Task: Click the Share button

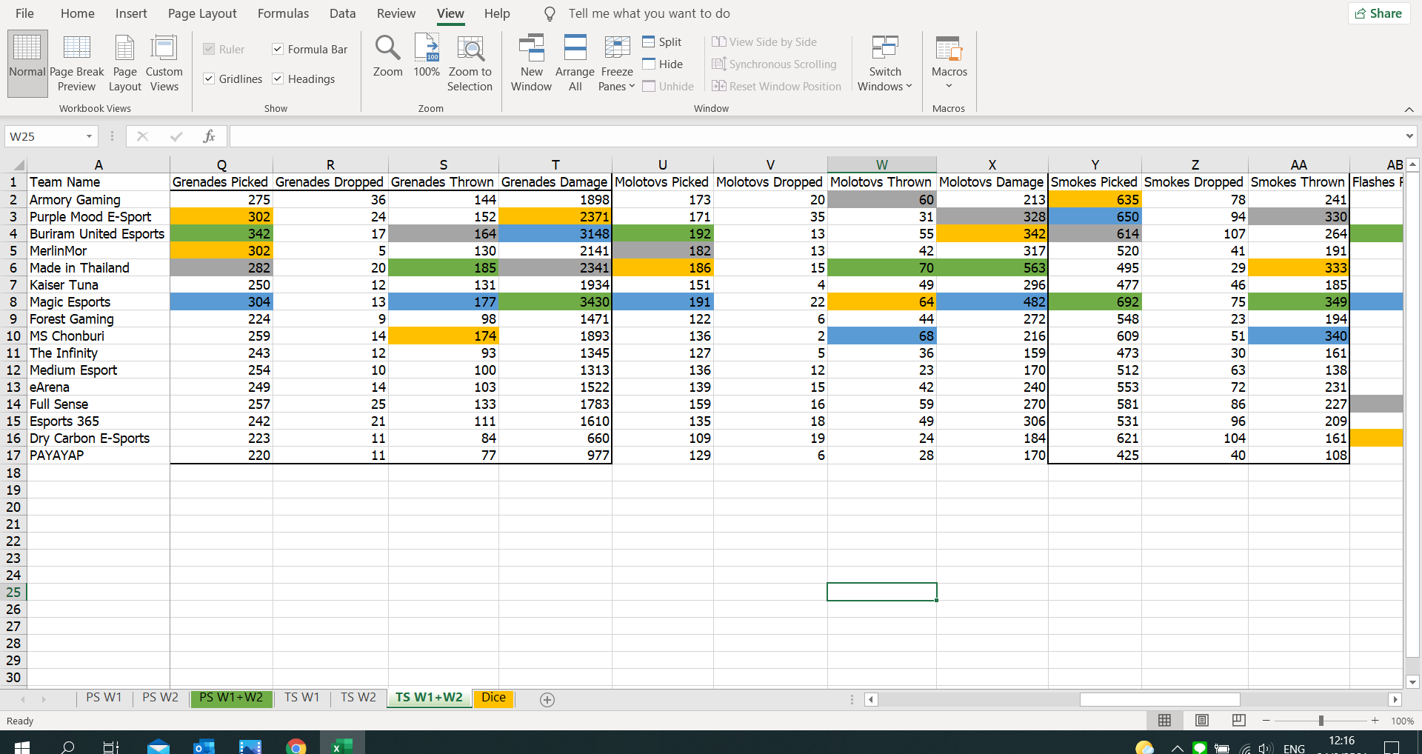Action: point(1378,13)
